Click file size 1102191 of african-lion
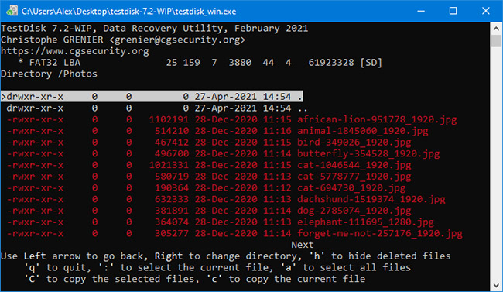The width and height of the screenshot is (503, 292). click(x=169, y=119)
